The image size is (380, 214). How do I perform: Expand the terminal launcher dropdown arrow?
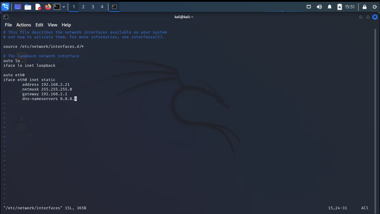click(64, 7)
